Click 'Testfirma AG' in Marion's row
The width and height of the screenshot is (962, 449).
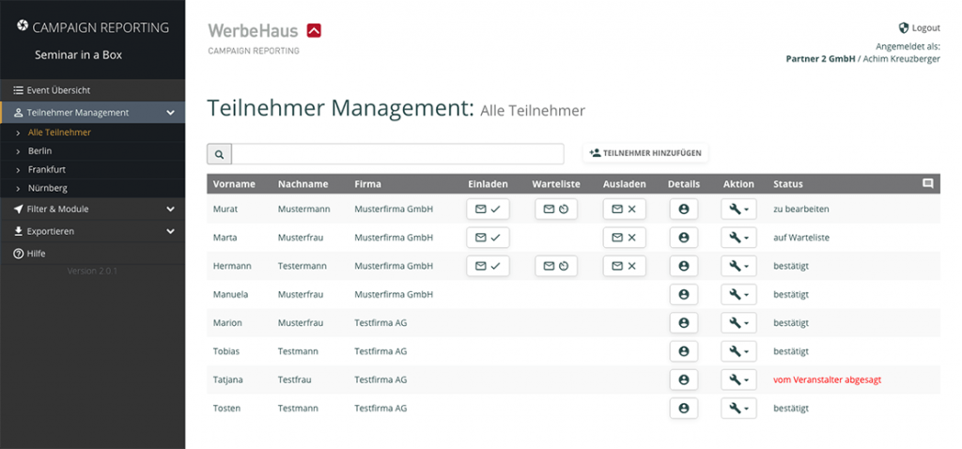[x=380, y=322]
